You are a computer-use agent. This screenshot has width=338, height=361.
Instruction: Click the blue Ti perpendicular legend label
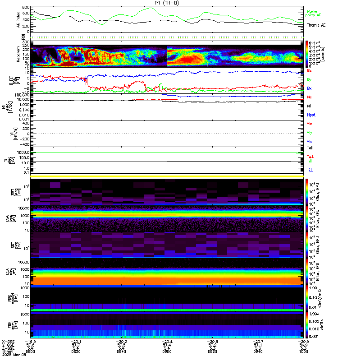click(310, 170)
